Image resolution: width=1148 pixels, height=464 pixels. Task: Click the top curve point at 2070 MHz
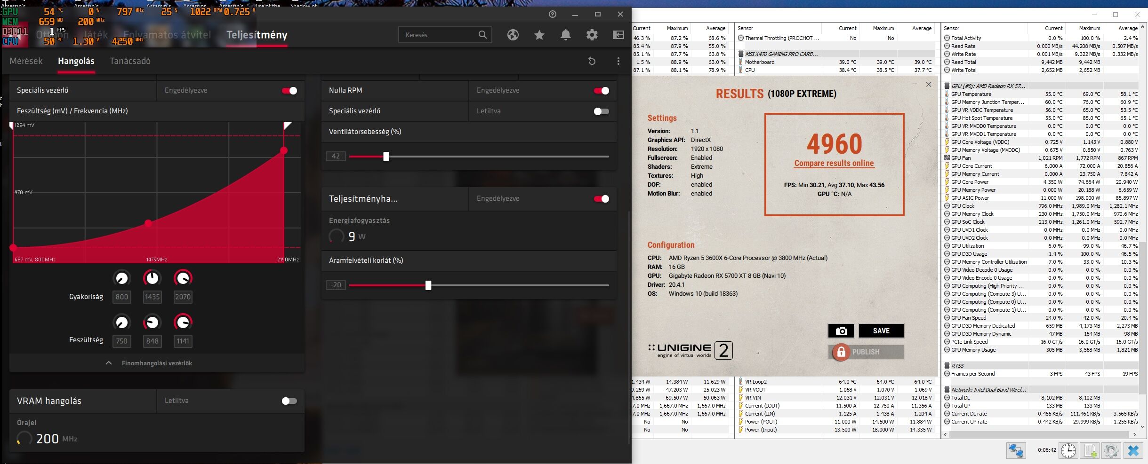284,150
